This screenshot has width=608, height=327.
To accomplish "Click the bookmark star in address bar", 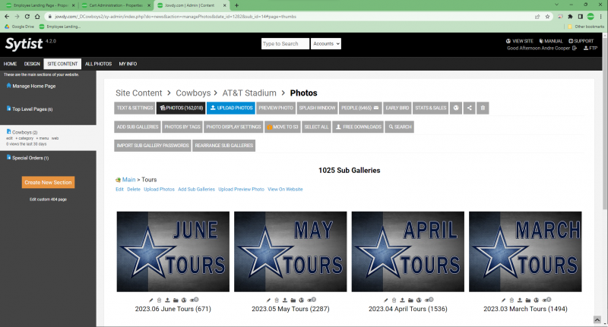I will click(x=547, y=17).
